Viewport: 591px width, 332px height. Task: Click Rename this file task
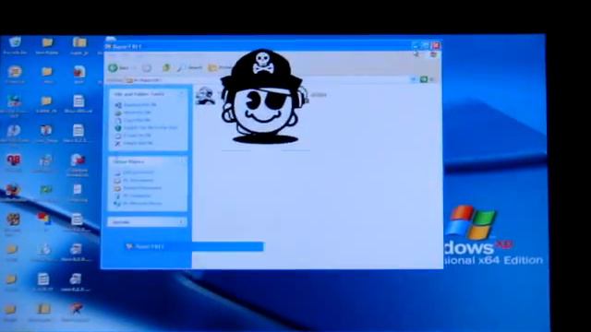point(136,104)
